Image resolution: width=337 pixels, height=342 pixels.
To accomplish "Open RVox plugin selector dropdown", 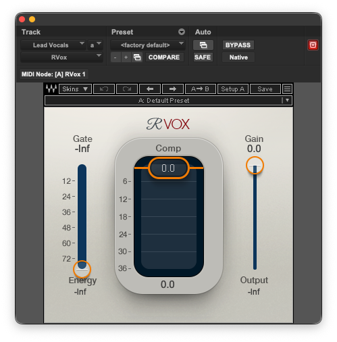I will 61,57.
